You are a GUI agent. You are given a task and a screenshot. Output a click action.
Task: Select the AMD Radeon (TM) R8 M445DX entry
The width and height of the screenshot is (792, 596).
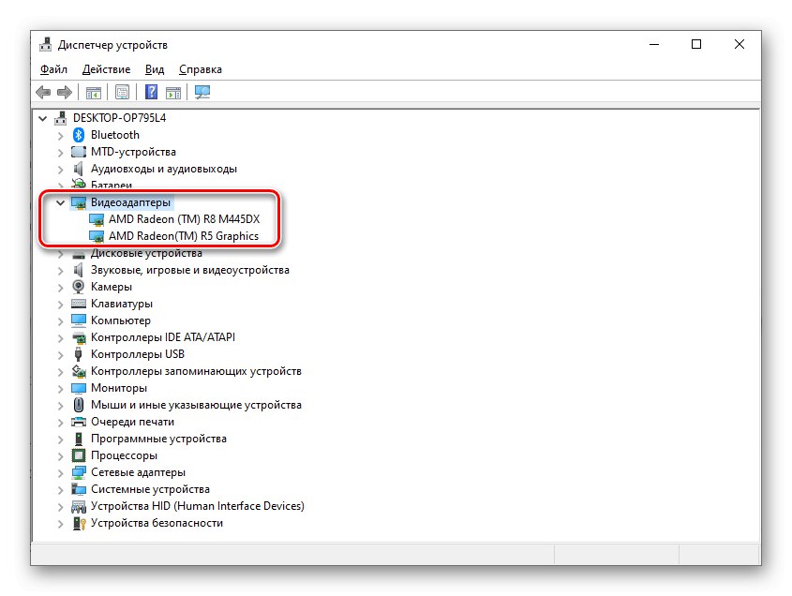tap(185, 219)
